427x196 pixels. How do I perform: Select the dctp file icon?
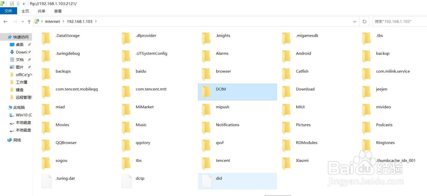click(126, 181)
